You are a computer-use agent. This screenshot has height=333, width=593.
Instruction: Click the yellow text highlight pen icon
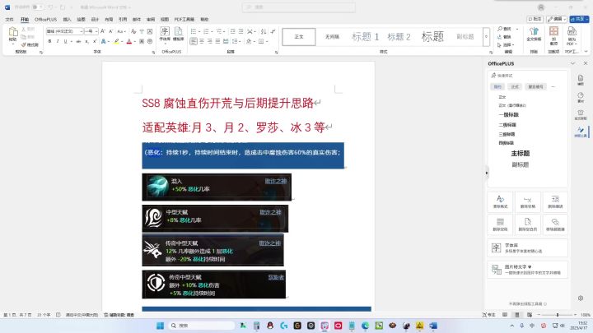click(116, 41)
